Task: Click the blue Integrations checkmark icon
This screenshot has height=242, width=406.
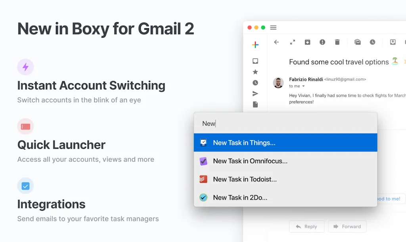Action: pyautogui.click(x=25, y=186)
